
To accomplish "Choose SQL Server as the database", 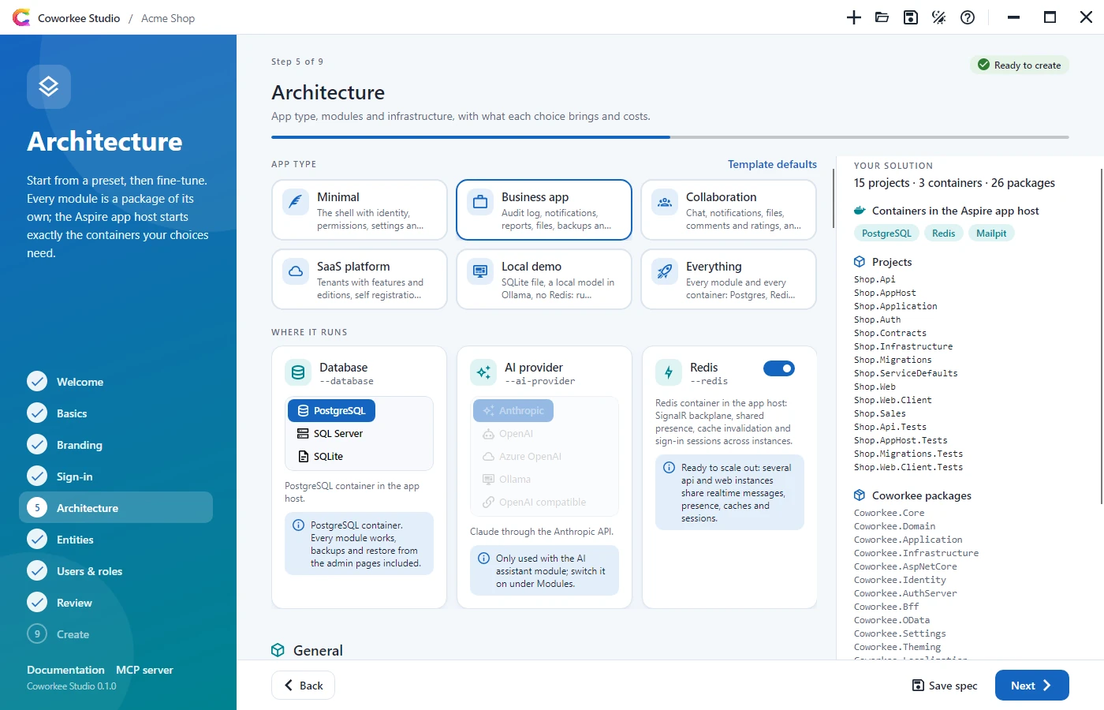I will [x=330, y=434].
